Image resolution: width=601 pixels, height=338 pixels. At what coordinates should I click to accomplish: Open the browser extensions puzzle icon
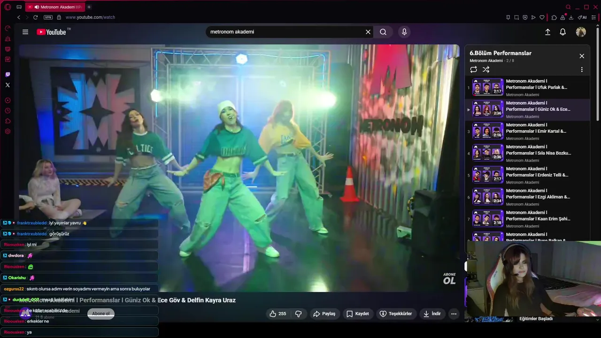554,17
